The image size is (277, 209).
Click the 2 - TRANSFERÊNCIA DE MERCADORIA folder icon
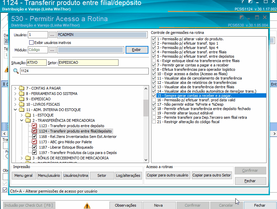[28, 120]
